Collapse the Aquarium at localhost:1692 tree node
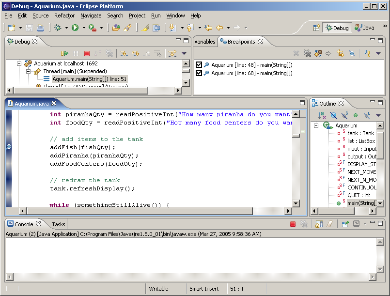Screen dimensions: 390x296 pyautogui.click(x=20, y=63)
